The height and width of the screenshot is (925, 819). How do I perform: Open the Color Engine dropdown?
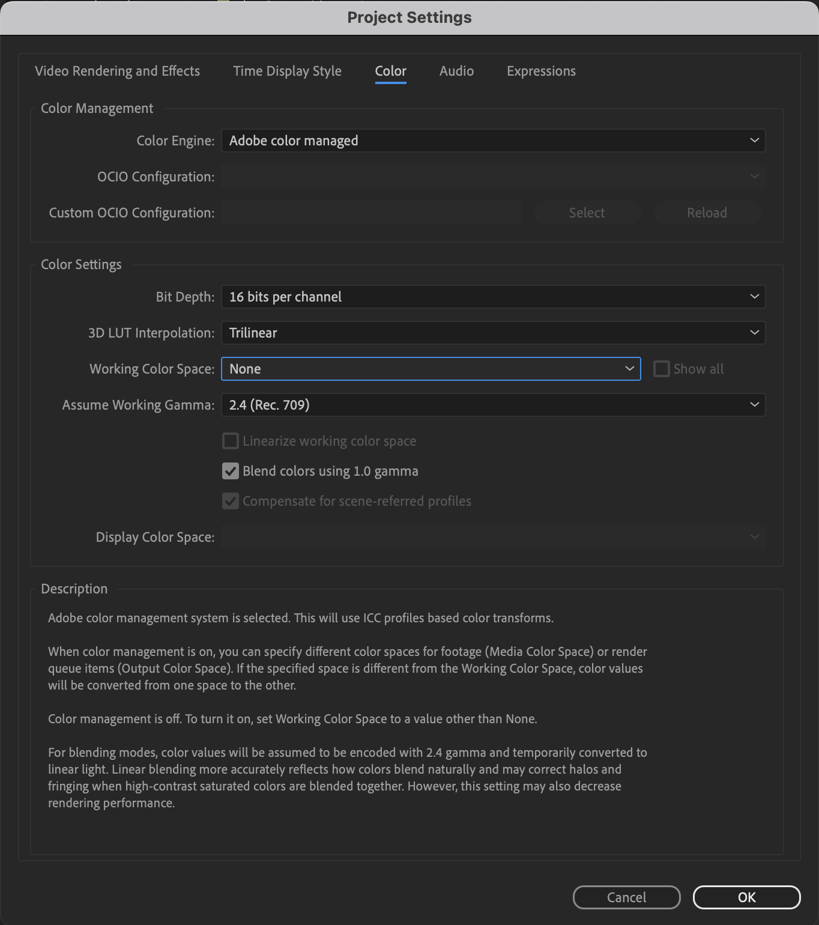[492, 141]
